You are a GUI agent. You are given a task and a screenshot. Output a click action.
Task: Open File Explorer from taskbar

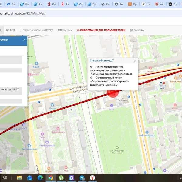[19, 177]
